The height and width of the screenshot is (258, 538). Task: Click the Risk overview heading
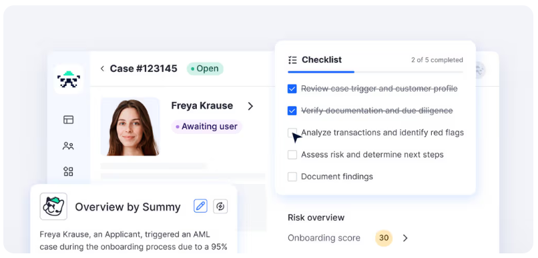(x=316, y=217)
